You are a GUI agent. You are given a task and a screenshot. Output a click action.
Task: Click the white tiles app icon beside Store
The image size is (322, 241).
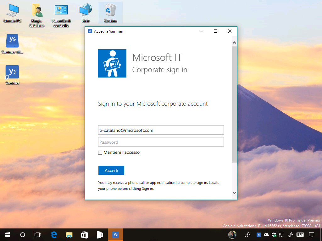point(100,235)
